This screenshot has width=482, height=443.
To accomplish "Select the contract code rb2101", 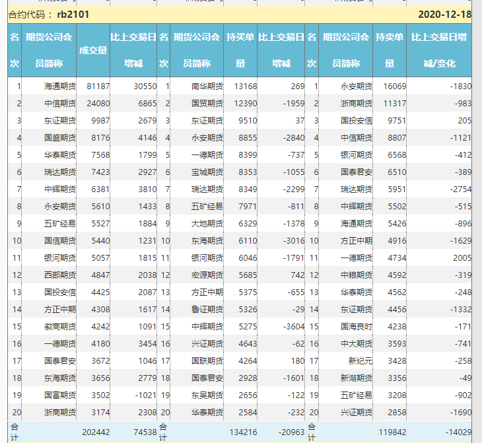I will point(73,15).
